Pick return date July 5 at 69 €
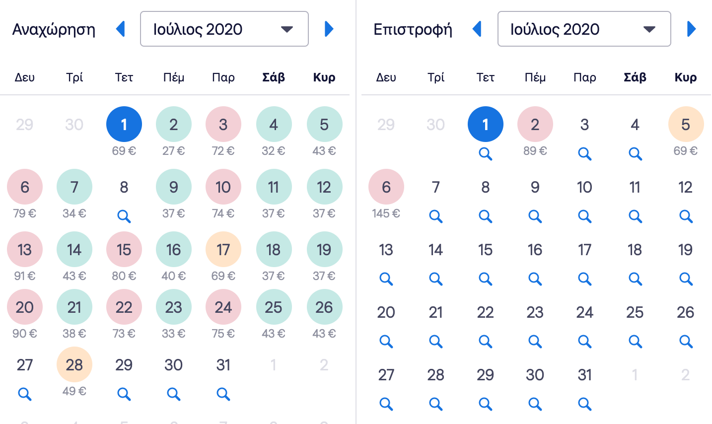This screenshot has height=424, width=712. (686, 125)
